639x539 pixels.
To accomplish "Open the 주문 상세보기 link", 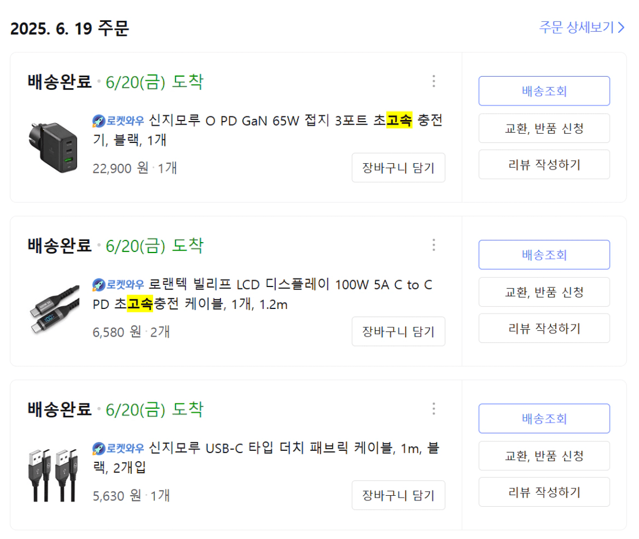I will tap(581, 27).
